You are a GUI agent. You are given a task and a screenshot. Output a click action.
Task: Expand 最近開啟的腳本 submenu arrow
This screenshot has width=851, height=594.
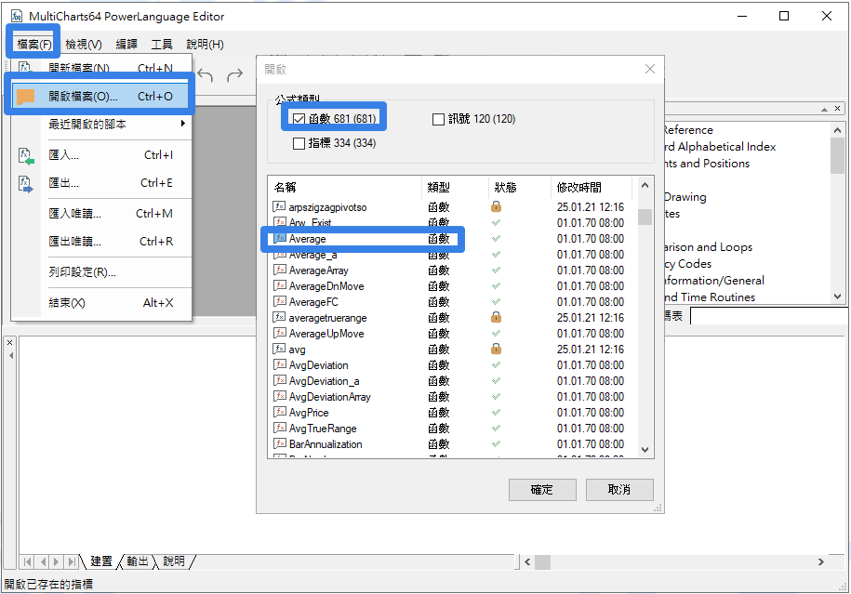pyautogui.click(x=183, y=124)
